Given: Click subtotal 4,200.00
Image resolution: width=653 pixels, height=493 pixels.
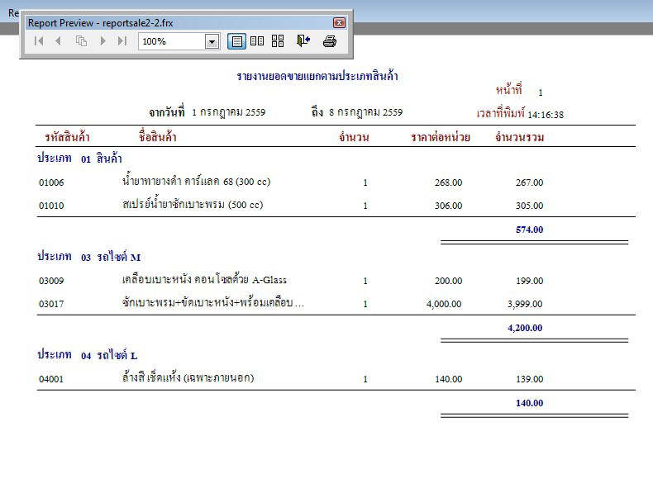Looking at the screenshot, I should pyautogui.click(x=525, y=328).
